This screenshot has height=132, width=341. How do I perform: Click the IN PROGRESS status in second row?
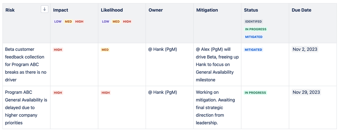tap(255, 93)
